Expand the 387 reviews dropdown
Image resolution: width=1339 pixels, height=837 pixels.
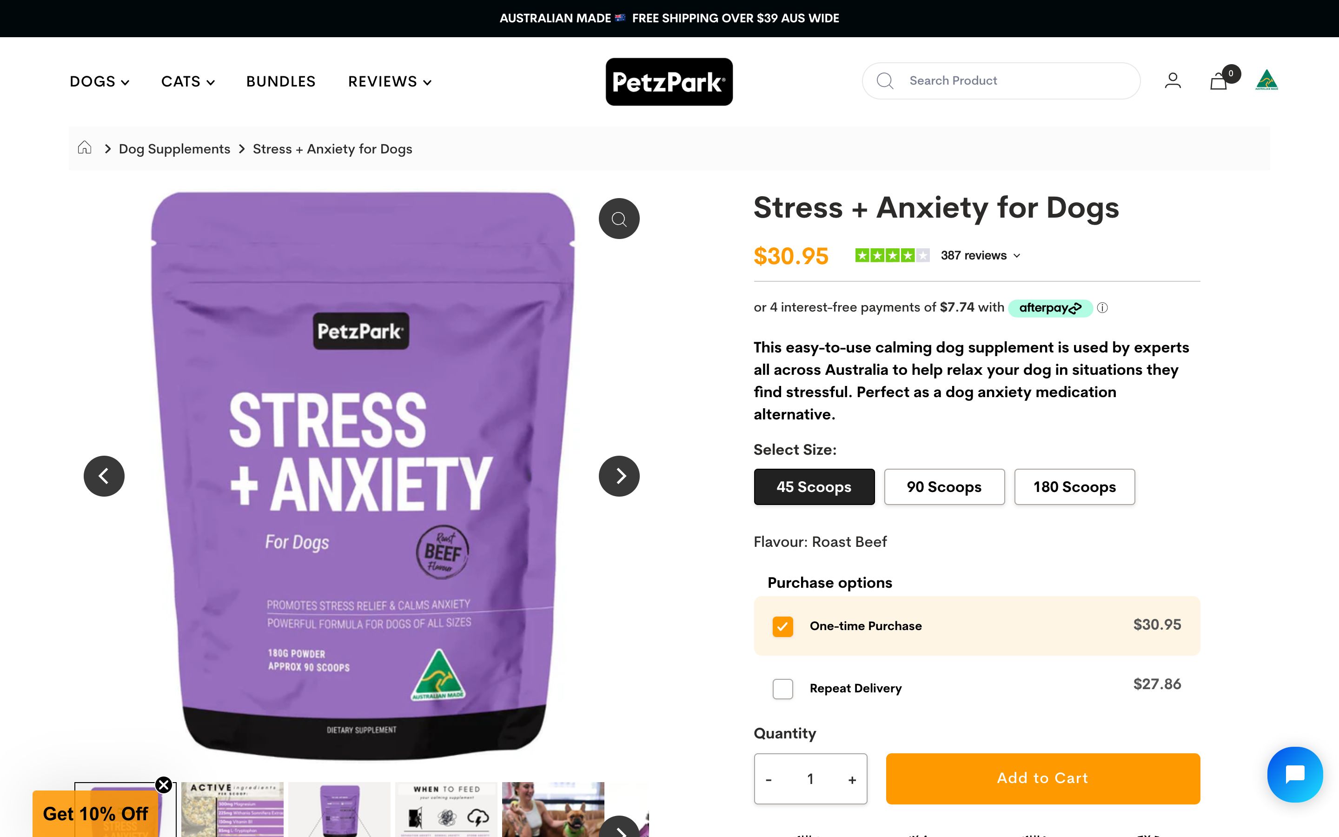[981, 255]
